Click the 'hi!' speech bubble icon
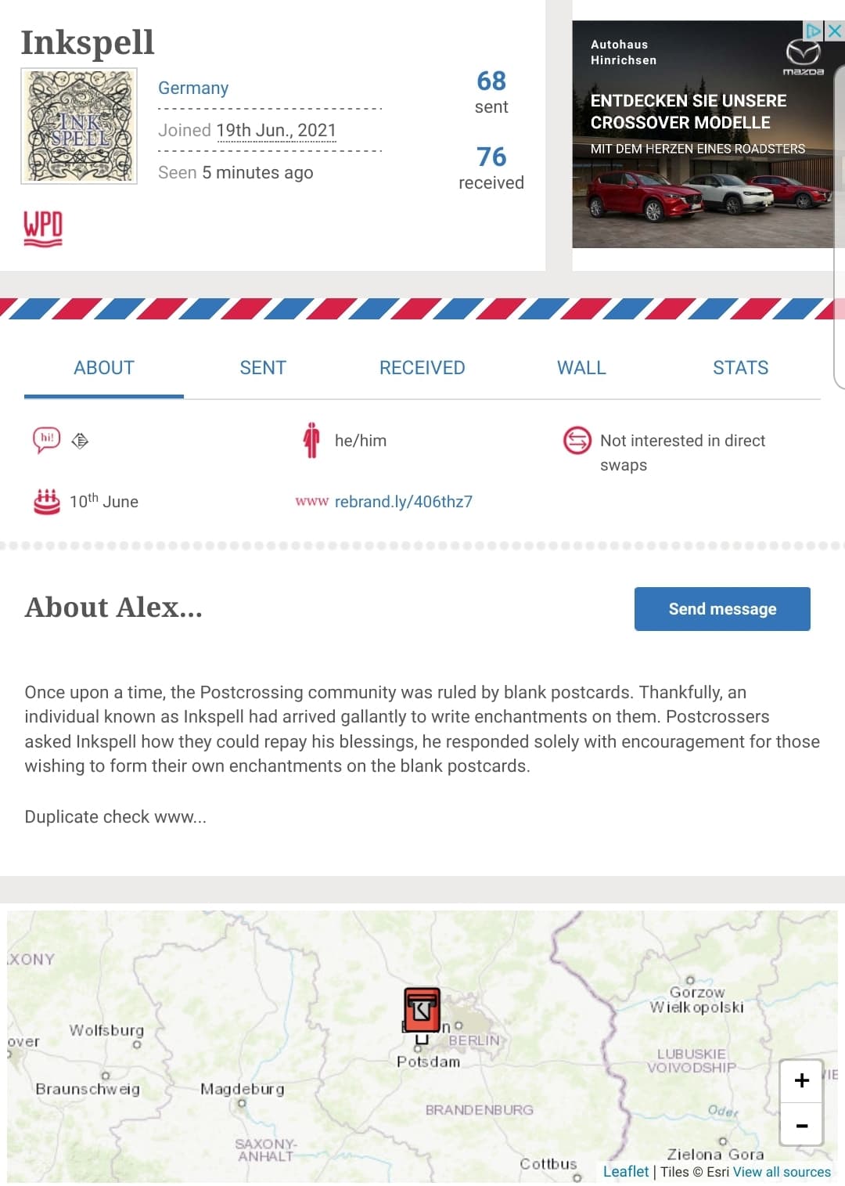Image resolution: width=845 pixels, height=1186 pixels. 46,439
